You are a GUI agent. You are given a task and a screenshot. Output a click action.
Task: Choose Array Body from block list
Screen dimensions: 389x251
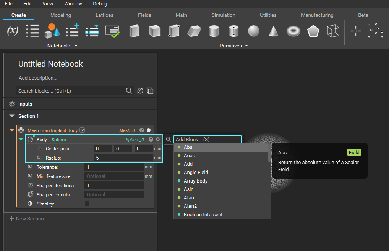(x=221, y=181)
